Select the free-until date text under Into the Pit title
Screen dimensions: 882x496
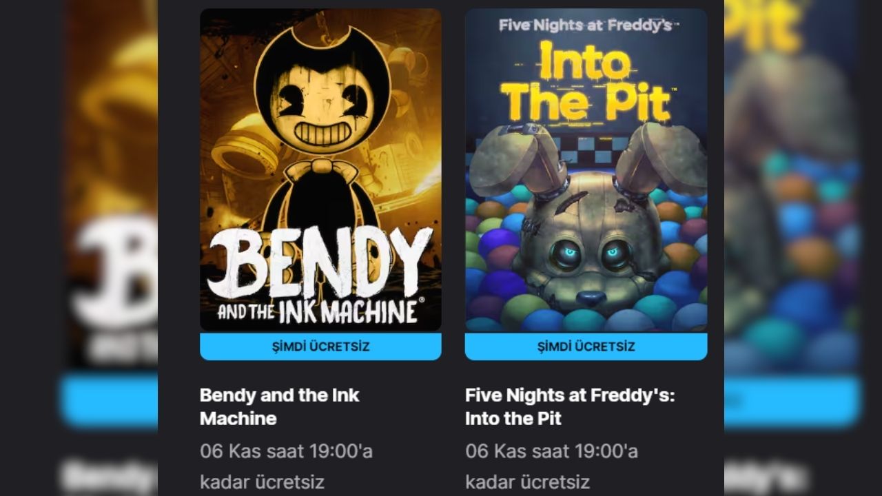(551, 466)
